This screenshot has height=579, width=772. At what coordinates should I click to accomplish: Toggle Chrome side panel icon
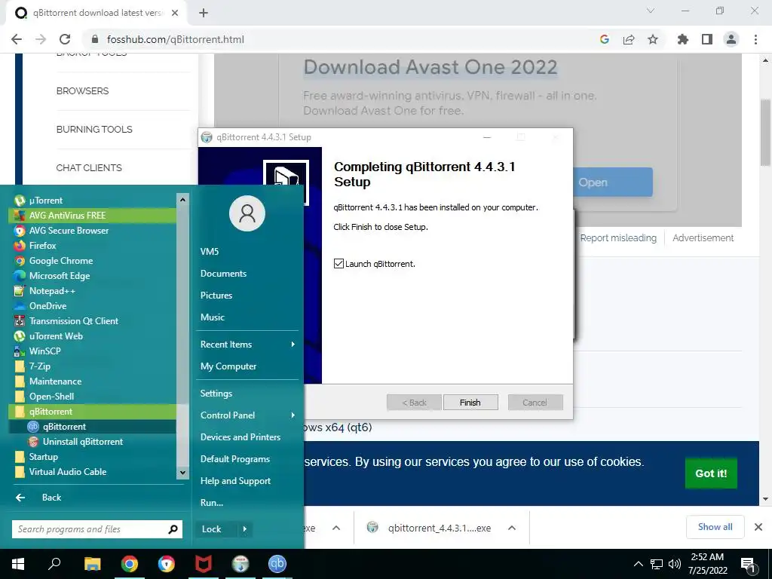coord(707,39)
